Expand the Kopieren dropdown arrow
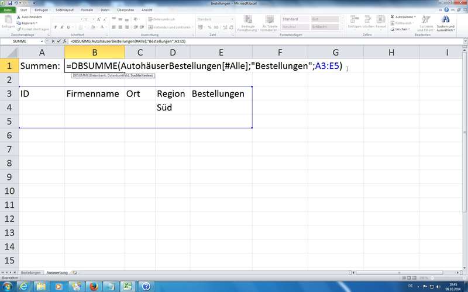The height and width of the screenshot is (292, 468). tap(36, 23)
